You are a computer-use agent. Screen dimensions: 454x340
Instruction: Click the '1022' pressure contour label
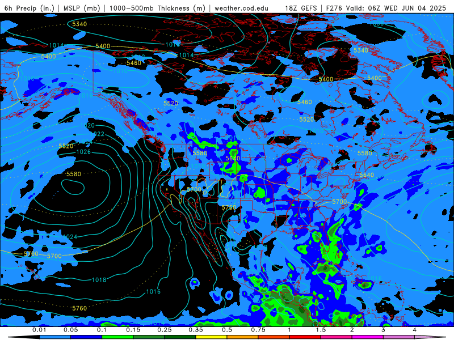click(97, 134)
